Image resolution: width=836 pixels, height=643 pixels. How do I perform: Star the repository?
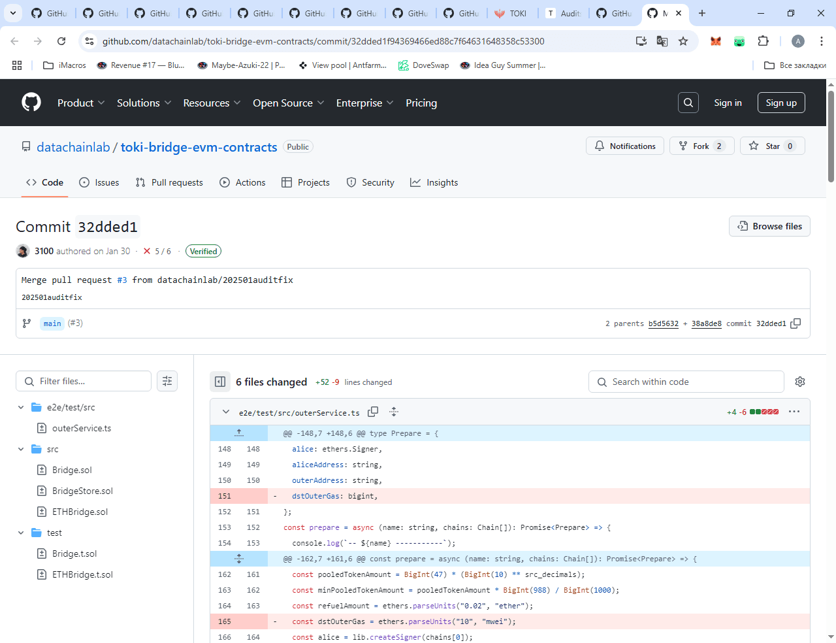(x=772, y=146)
